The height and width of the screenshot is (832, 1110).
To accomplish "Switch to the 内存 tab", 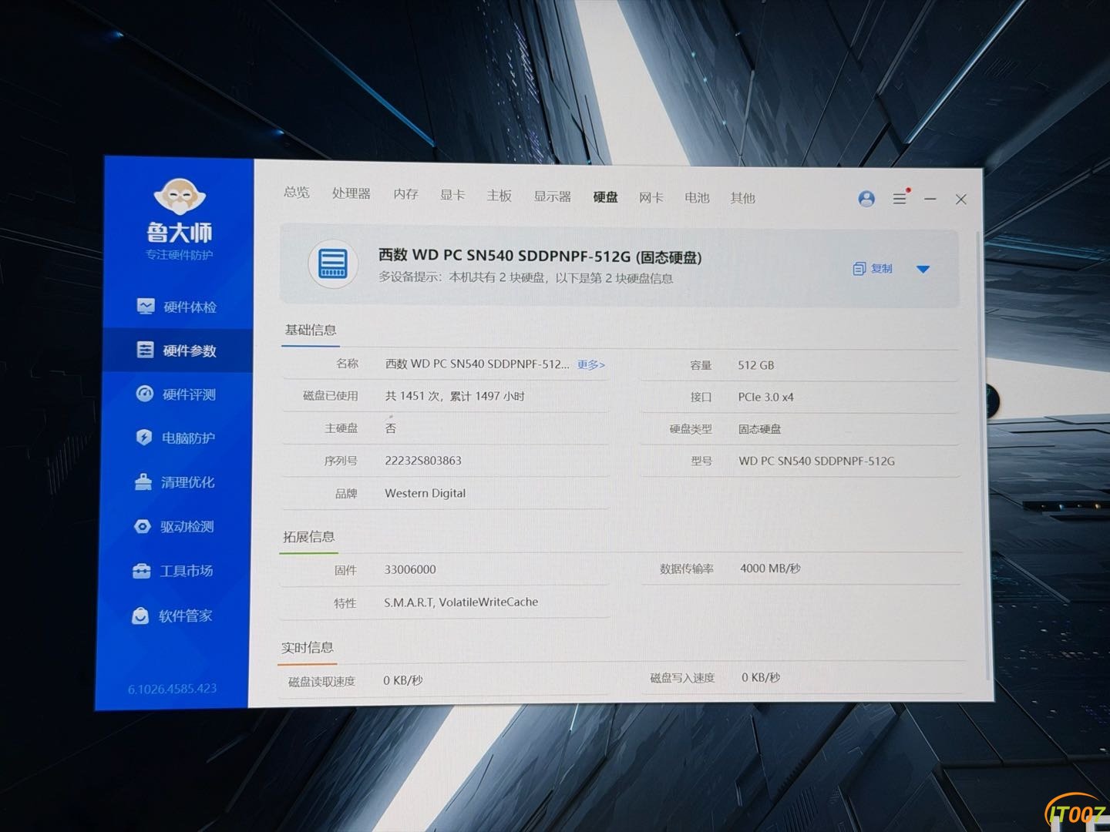I will coord(405,194).
